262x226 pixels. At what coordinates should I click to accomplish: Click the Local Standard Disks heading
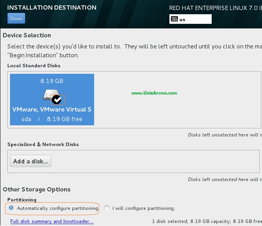(x=34, y=65)
